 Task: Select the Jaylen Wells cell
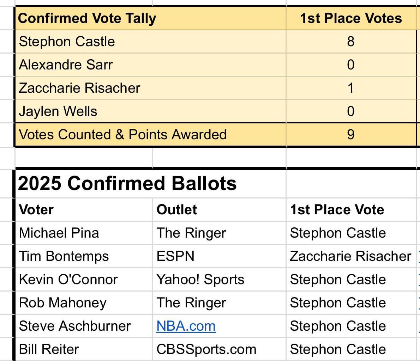point(58,111)
